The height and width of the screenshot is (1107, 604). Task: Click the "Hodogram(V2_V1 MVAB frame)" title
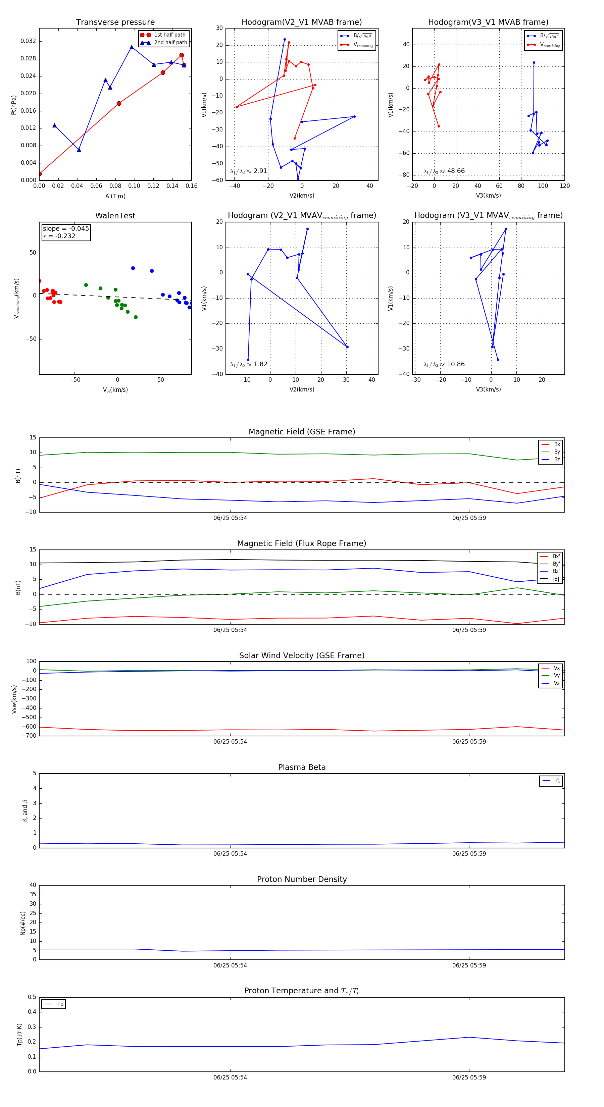coord(302,22)
